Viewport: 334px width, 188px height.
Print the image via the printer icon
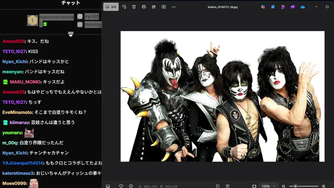pyautogui.click(x=144, y=7)
